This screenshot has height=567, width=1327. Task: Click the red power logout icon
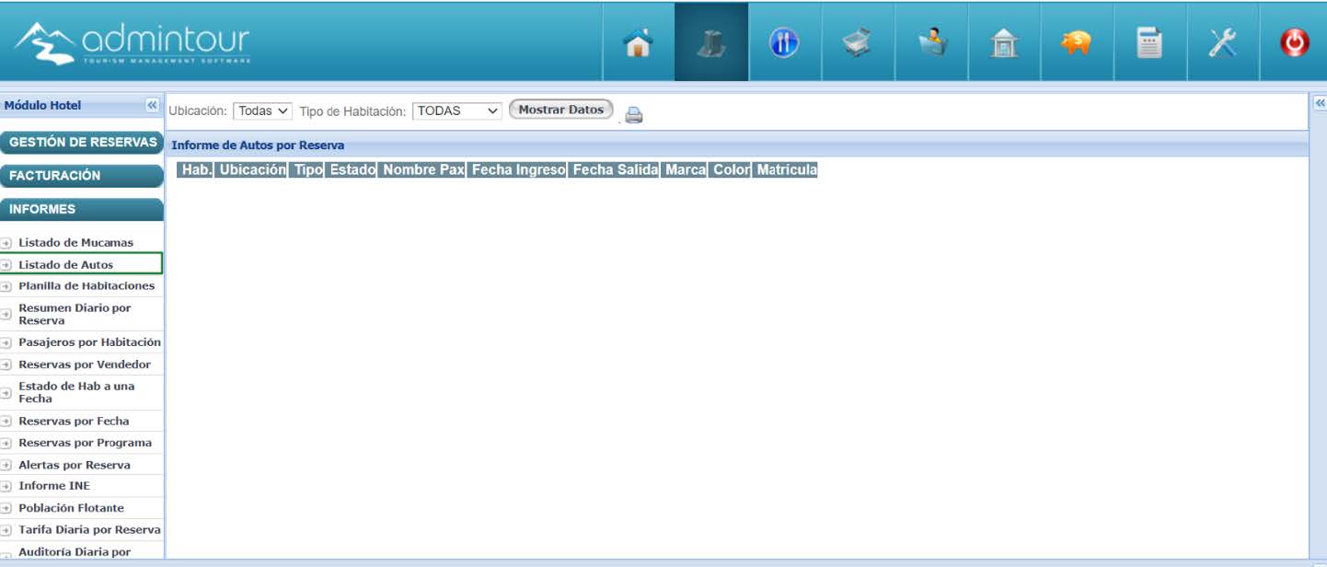1295,42
